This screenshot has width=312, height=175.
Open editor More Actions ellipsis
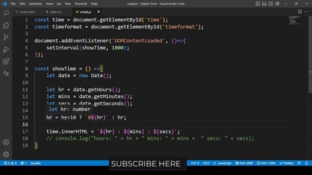pos(306,12)
